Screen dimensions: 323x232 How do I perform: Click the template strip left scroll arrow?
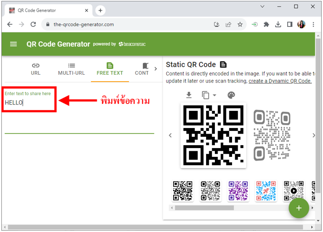(x=172, y=208)
